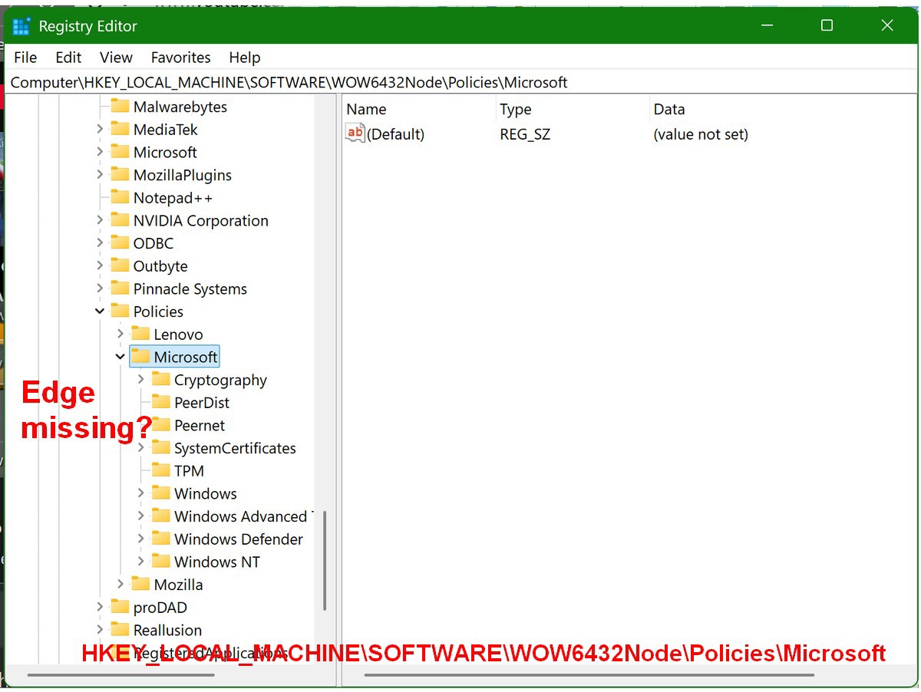Image resolution: width=921 pixels, height=692 pixels.
Task: Click the Notepad++ folder icon
Action: pos(120,198)
